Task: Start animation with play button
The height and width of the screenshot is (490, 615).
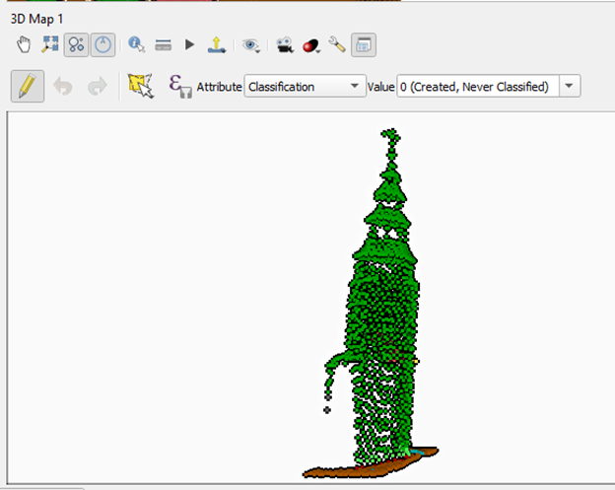Action: tap(190, 44)
